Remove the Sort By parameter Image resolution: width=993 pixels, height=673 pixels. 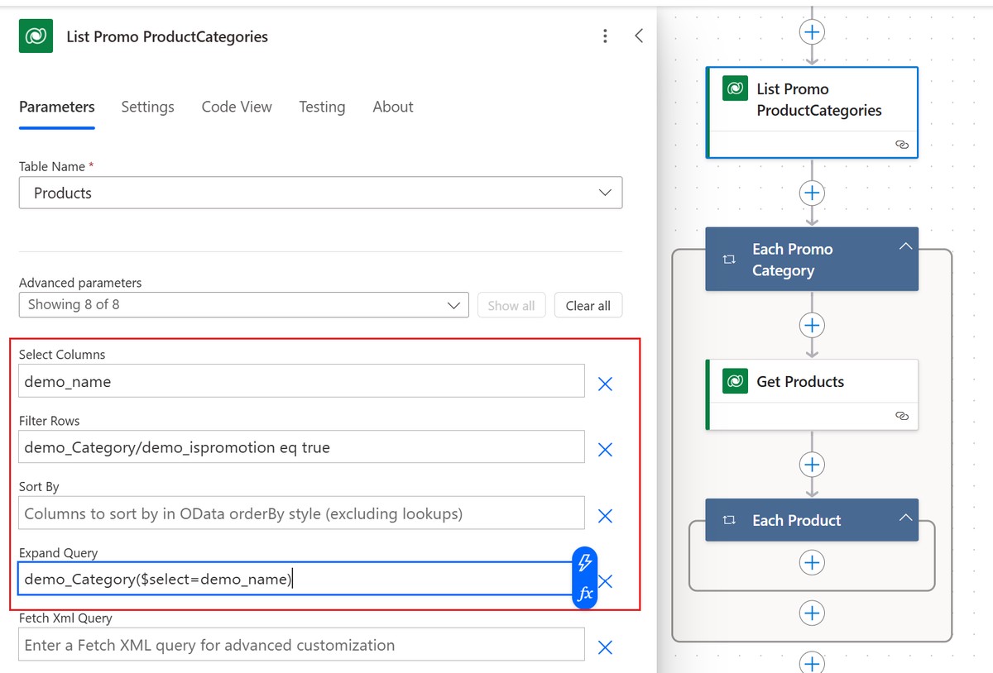605,516
